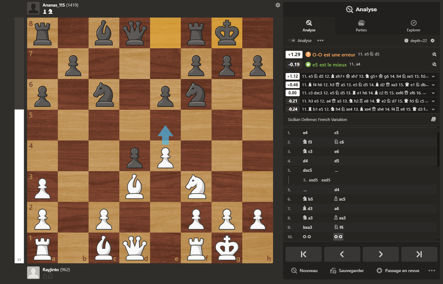Toggle the Analyse engine switch

pyautogui.click(x=292, y=41)
